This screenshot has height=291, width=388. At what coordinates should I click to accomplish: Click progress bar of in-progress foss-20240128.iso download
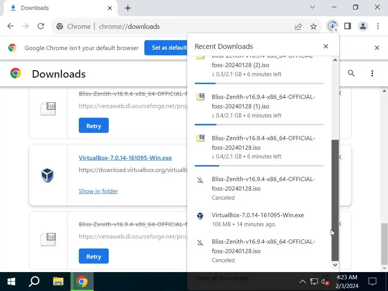coord(259,166)
